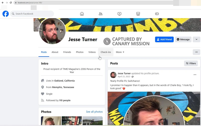The height and width of the screenshot is (126, 201).
Task: Click Oakland, California link
Action: click(x=64, y=81)
